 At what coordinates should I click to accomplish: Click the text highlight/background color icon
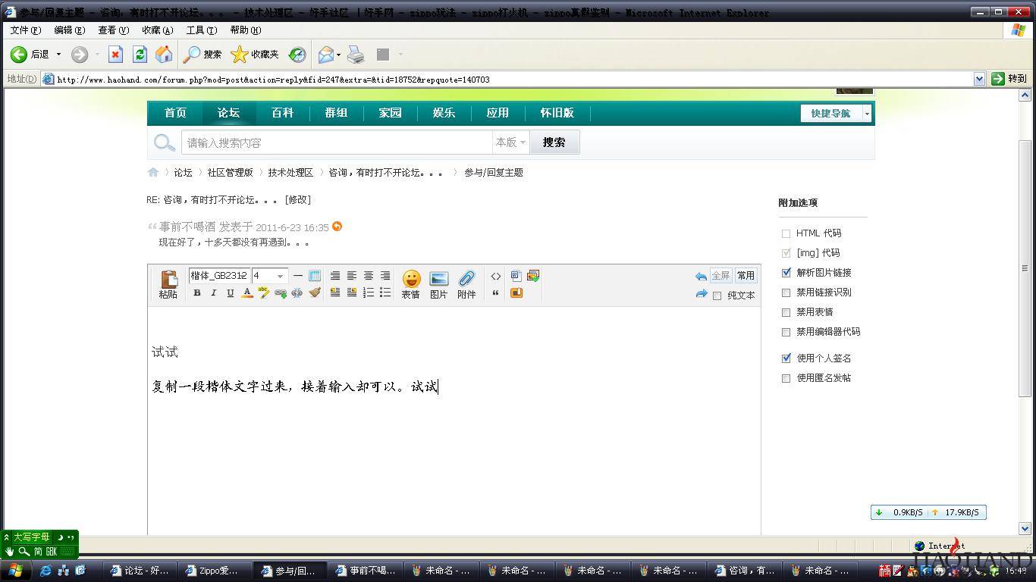coord(264,293)
